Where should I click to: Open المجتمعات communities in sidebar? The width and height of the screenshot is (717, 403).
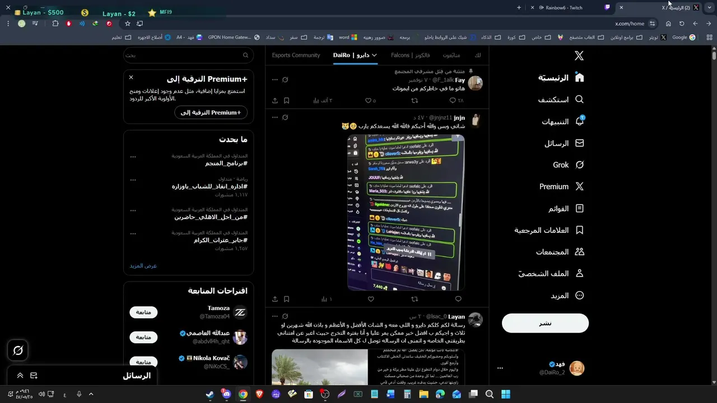pos(560,252)
